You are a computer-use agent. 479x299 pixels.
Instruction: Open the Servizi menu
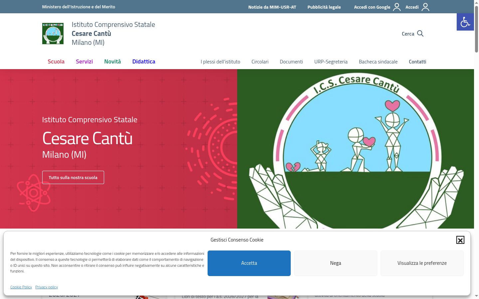coord(84,61)
